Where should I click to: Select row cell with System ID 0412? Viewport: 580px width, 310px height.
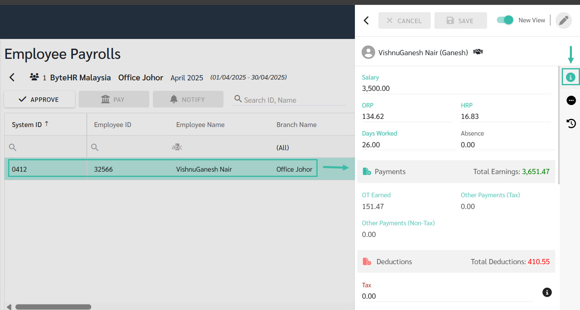pos(45,169)
